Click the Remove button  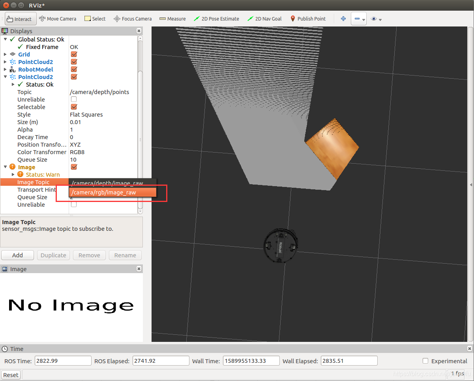[x=89, y=255]
